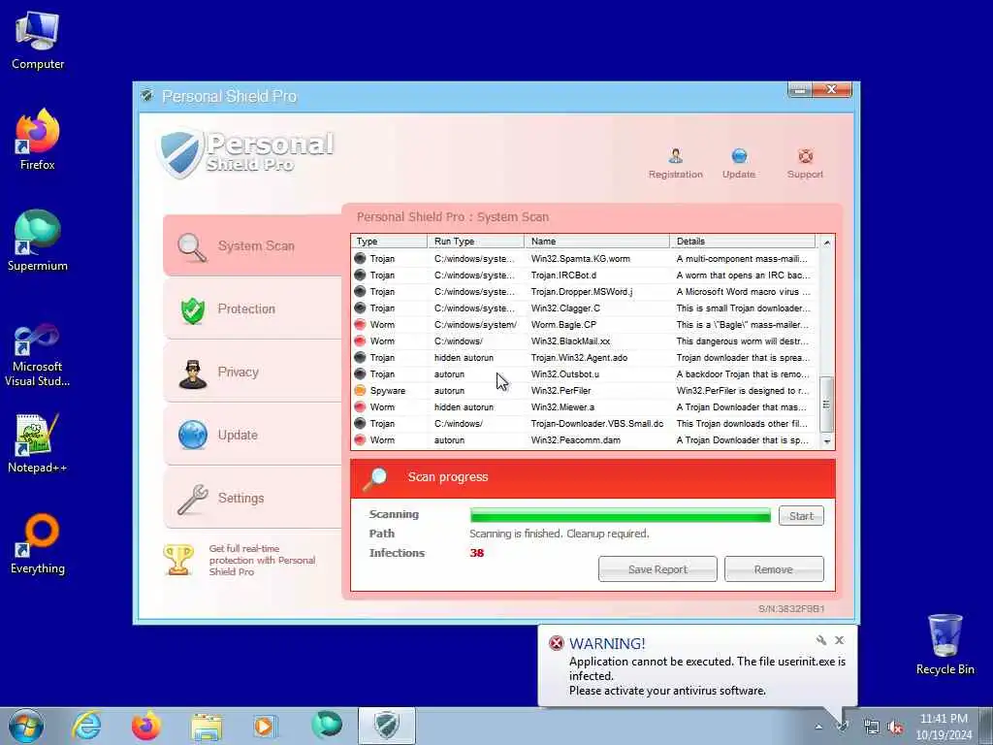Click the magnifier icon in Scan progress header
993x745 pixels.
pos(375,479)
